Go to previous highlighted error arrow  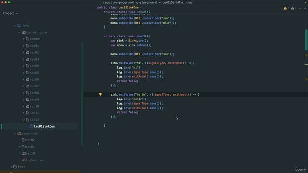click(300, 8)
